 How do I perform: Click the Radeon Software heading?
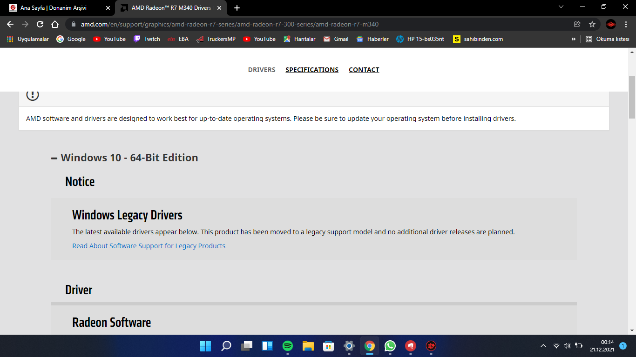click(x=112, y=323)
